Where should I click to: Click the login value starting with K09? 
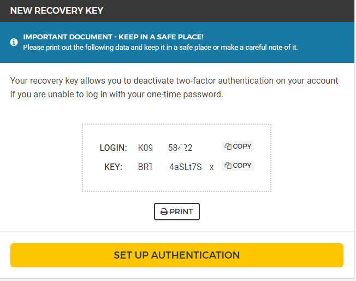[145, 148]
